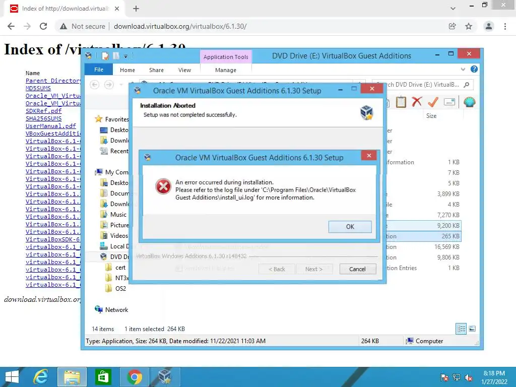Click Cancel in Guest Additions setup
Image resolution: width=516 pixels, height=387 pixels.
pyautogui.click(x=357, y=269)
